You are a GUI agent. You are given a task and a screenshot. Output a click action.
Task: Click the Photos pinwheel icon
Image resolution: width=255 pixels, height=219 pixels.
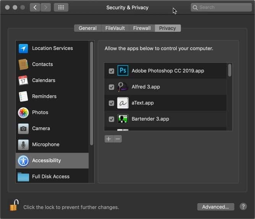click(23, 112)
